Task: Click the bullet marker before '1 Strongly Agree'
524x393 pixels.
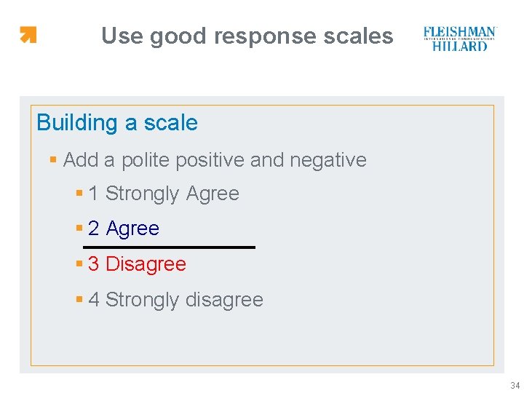Action: 79,194
